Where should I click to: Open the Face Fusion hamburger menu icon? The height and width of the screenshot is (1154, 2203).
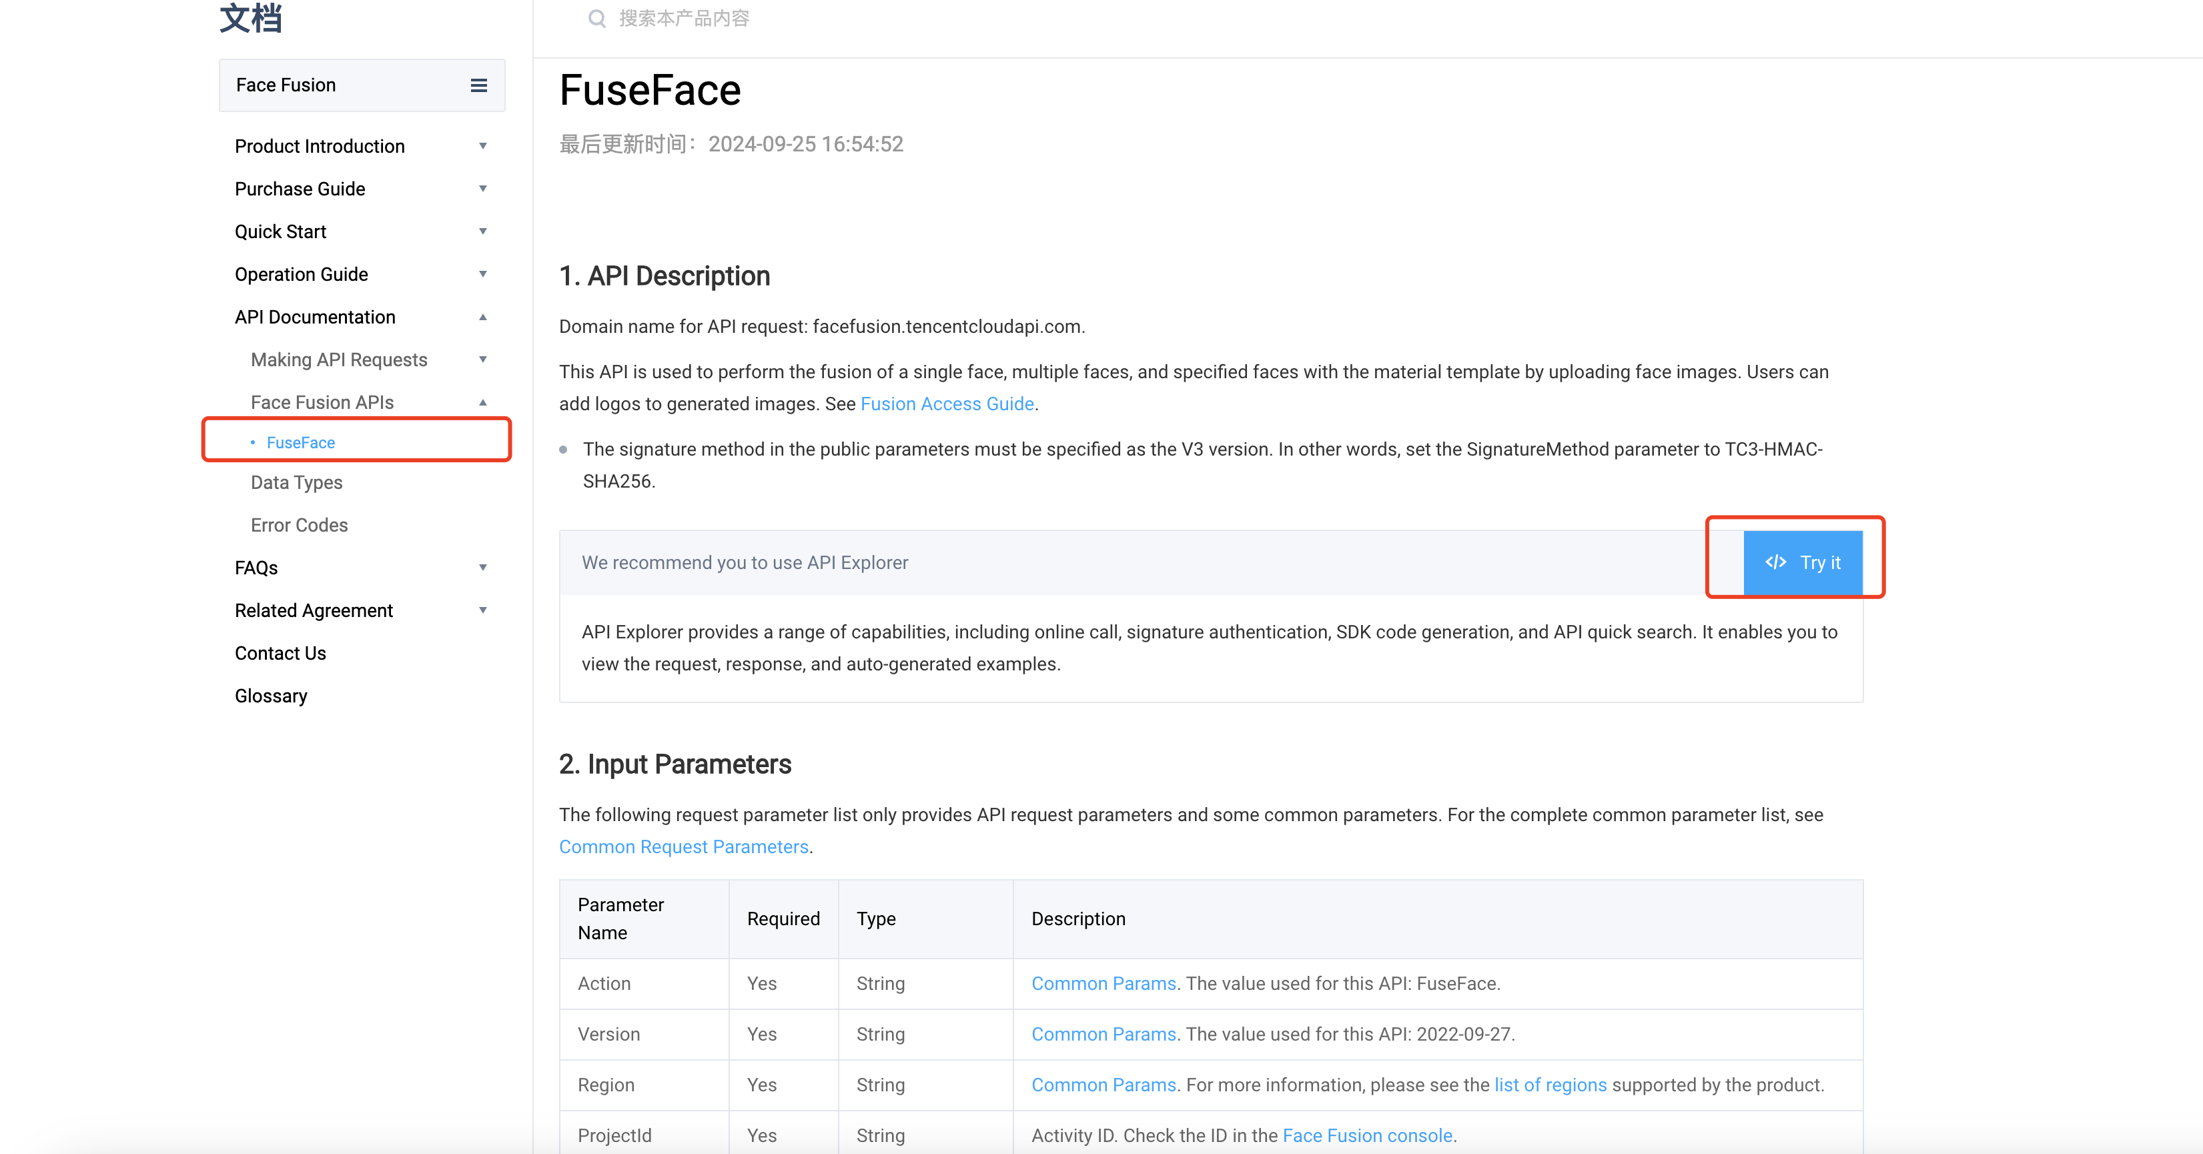[x=479, y=85]
